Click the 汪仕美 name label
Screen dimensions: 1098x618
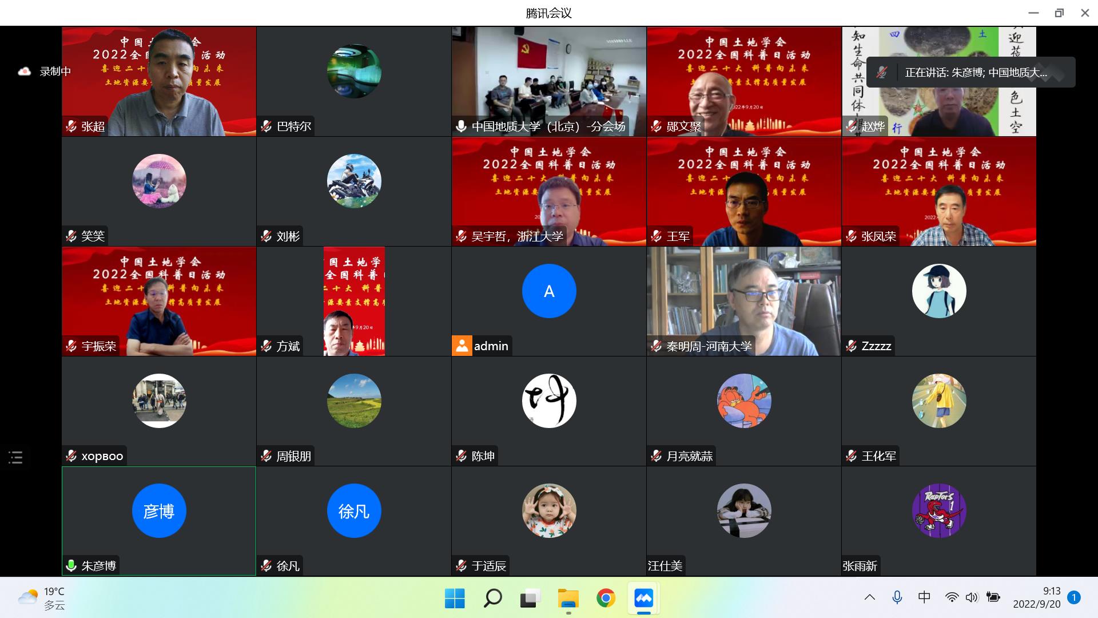(665, 566)
